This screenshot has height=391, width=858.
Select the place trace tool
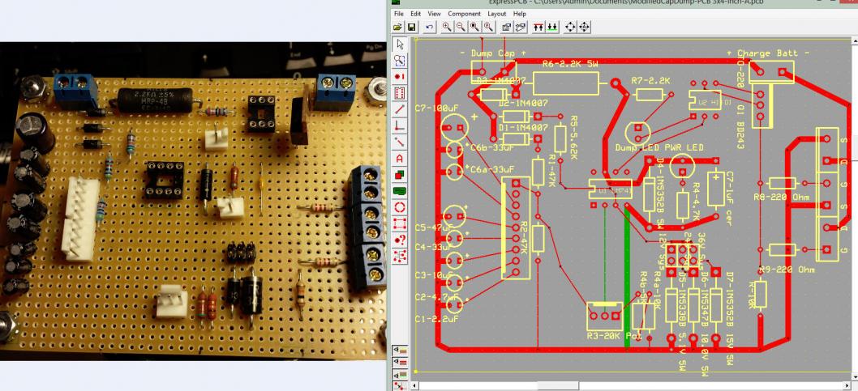(x=400, y=110)
